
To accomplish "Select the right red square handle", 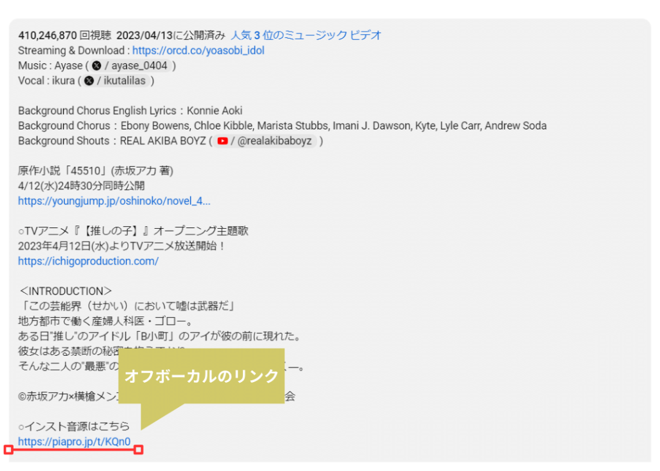I will click(139, 450).
